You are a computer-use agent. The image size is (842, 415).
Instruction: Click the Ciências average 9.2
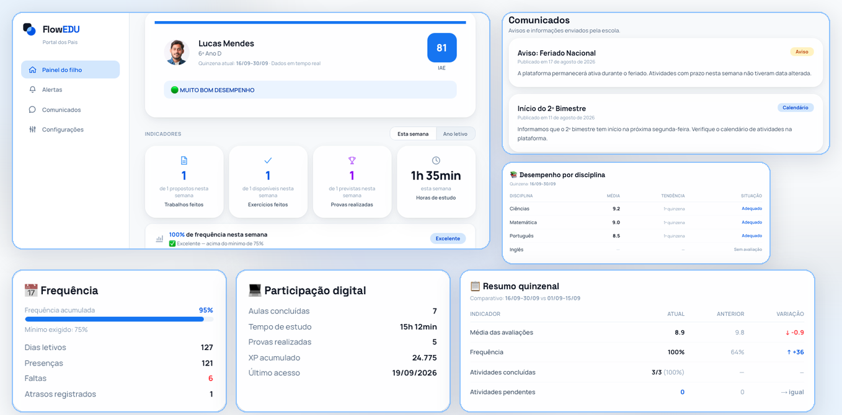[x=616, y=209]
